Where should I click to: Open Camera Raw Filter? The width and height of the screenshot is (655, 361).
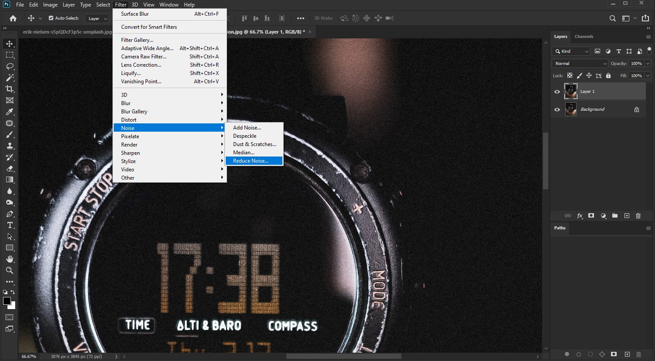click(x=170, y=57)
